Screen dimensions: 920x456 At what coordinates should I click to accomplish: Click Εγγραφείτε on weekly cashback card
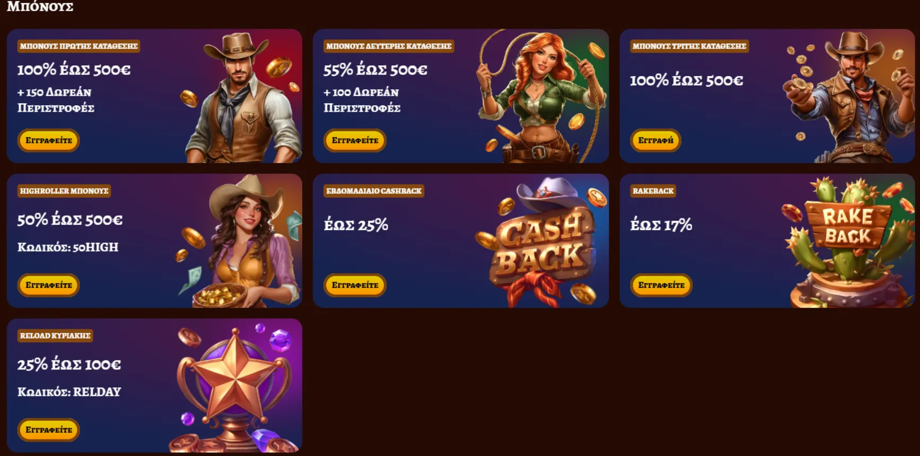(x=355, y=285)
